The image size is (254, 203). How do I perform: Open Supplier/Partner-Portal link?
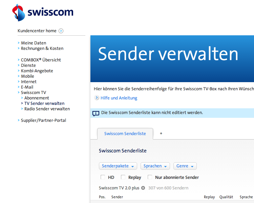(43, 121)
